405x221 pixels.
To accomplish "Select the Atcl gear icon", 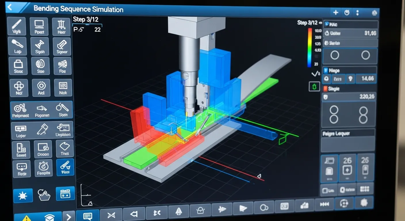I will pyautogui.click(x=41, y=87).
